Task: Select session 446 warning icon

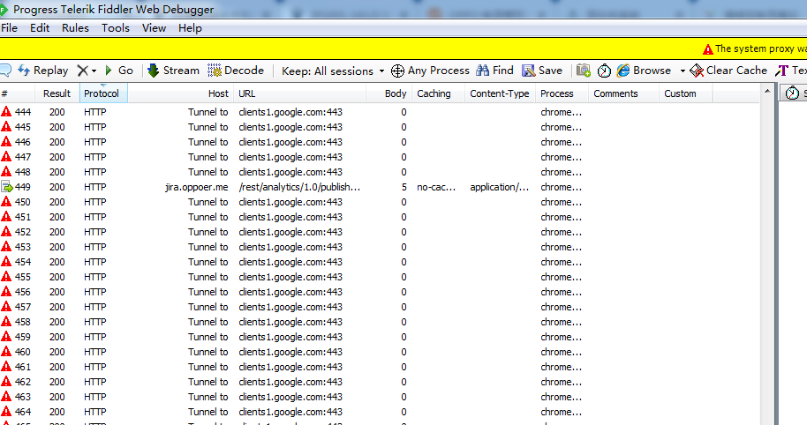Action: pos(6,141)
